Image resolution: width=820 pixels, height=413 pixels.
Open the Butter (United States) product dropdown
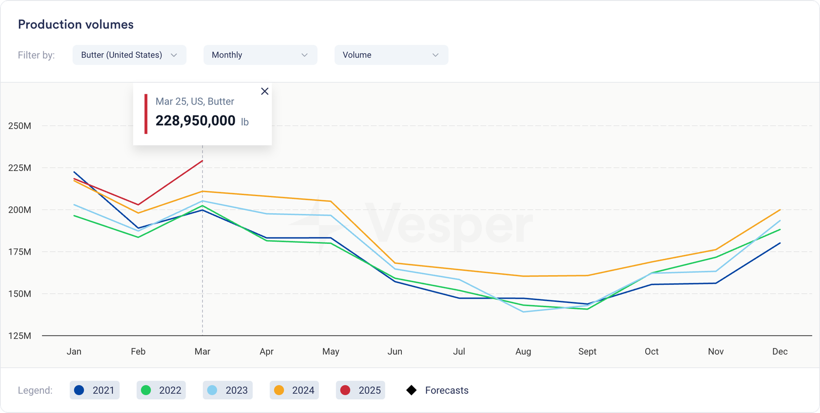(x=129, y=55)
